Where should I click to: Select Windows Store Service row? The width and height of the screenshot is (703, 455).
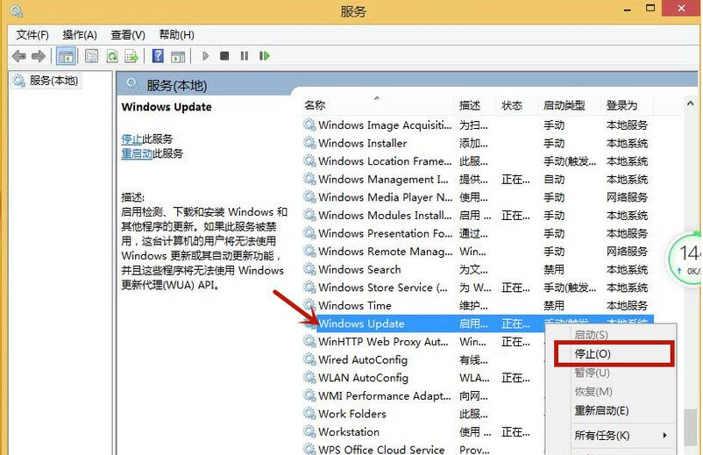(478, 288)
